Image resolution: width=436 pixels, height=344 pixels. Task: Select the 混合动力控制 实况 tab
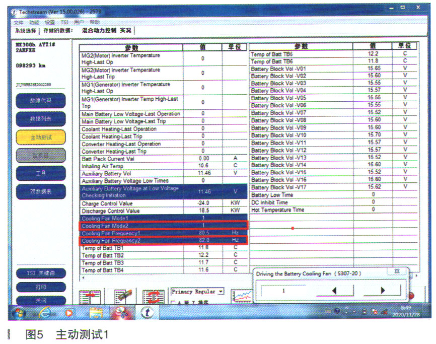click(x=107, y=30)
